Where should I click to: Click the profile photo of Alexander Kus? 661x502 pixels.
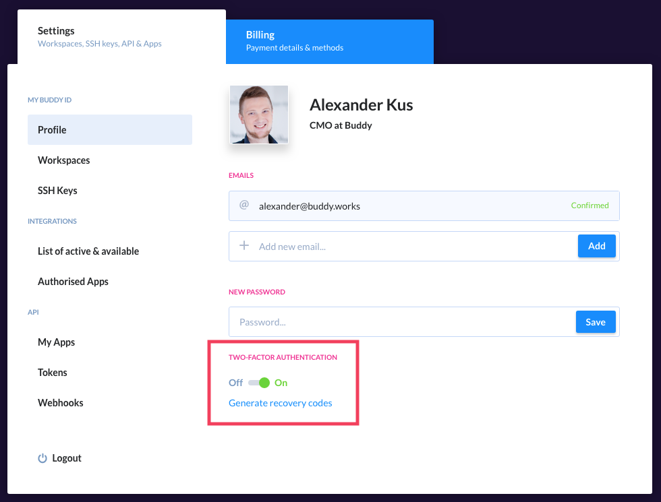tap(259, 115)
